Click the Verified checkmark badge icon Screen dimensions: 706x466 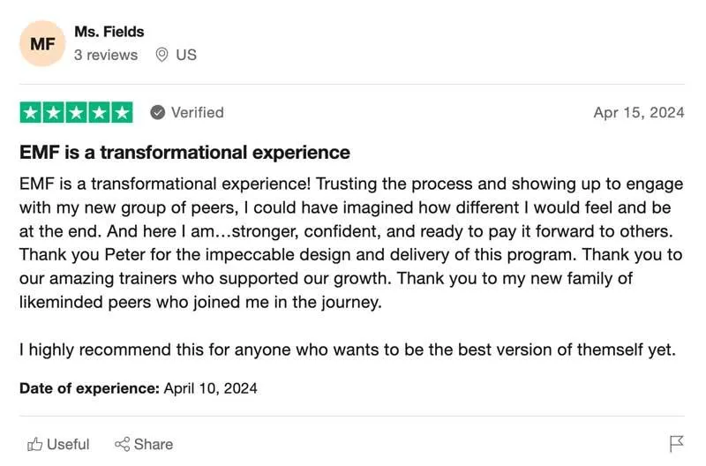158,113
